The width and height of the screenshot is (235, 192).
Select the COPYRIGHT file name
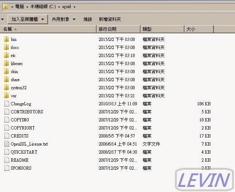(23, 128)
